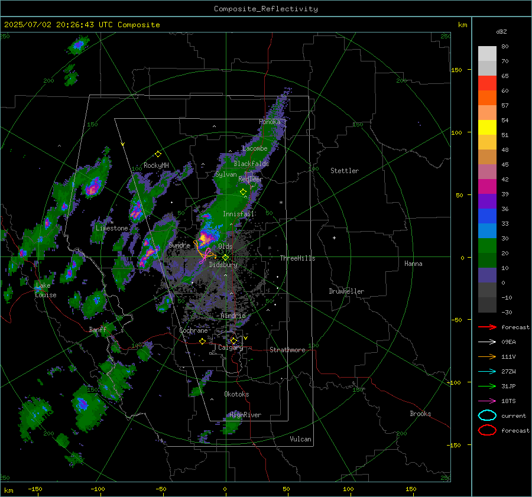Click the magenta storm track near Didsbury
The height and width of the screenshot is (497, 532).
coord(206,256)
